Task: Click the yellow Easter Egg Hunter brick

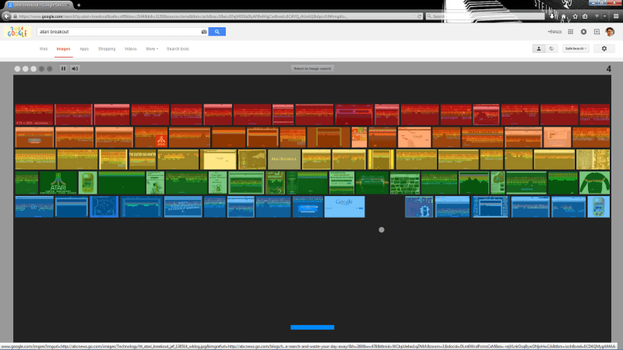Action: click(x=143, y=159)
